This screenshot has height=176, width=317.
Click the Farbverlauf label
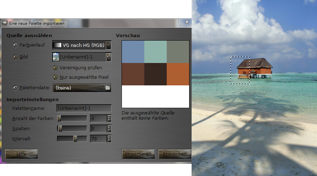point(32,45)
